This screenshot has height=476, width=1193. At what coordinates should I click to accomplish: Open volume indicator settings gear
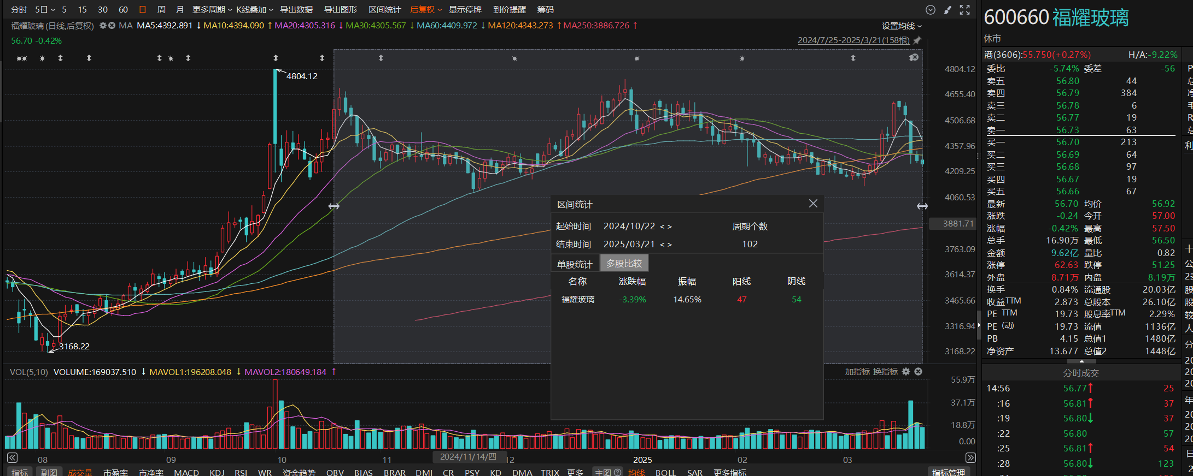coord(906,372)
